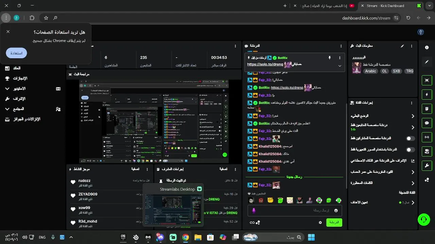Expand followers-only chat settings chevron
The height and width of the screenshot is (244, 435).
pyautogui.click(x=413, y=127)
